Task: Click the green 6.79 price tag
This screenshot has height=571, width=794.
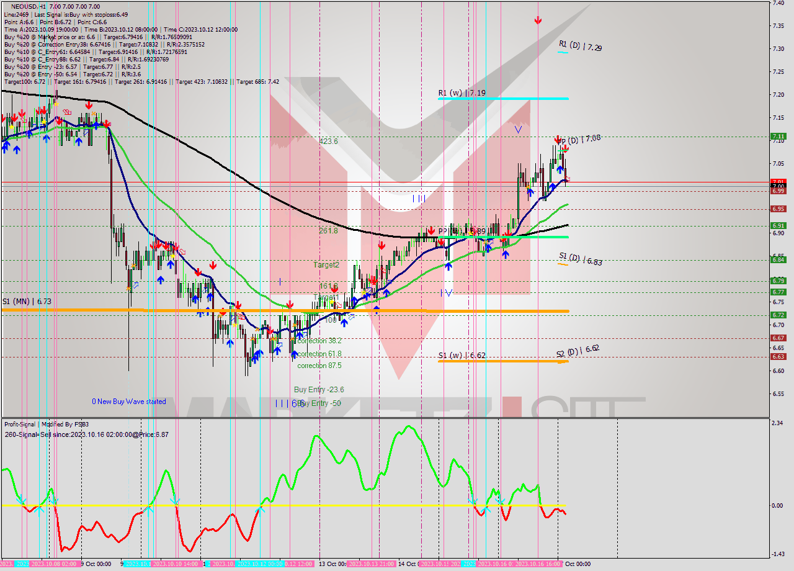Action: 778,281
